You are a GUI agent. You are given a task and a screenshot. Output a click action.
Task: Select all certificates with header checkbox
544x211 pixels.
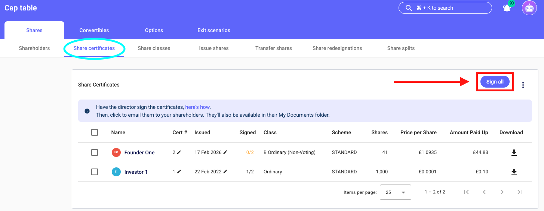pyautogui.click(x=95, y=132)
